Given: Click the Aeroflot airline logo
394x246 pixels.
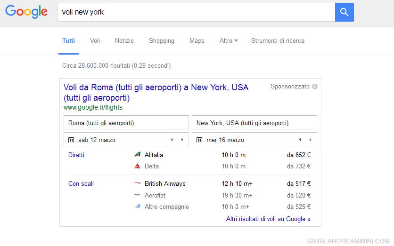Looking at the screenshot, I should click(x=138, y=195).
